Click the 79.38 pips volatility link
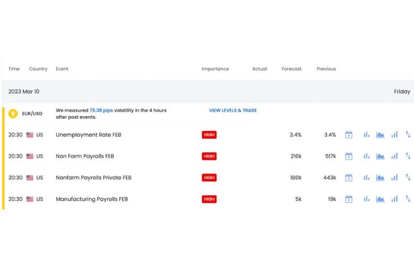Screen dimensions: 414x276 tap(101, 110)
